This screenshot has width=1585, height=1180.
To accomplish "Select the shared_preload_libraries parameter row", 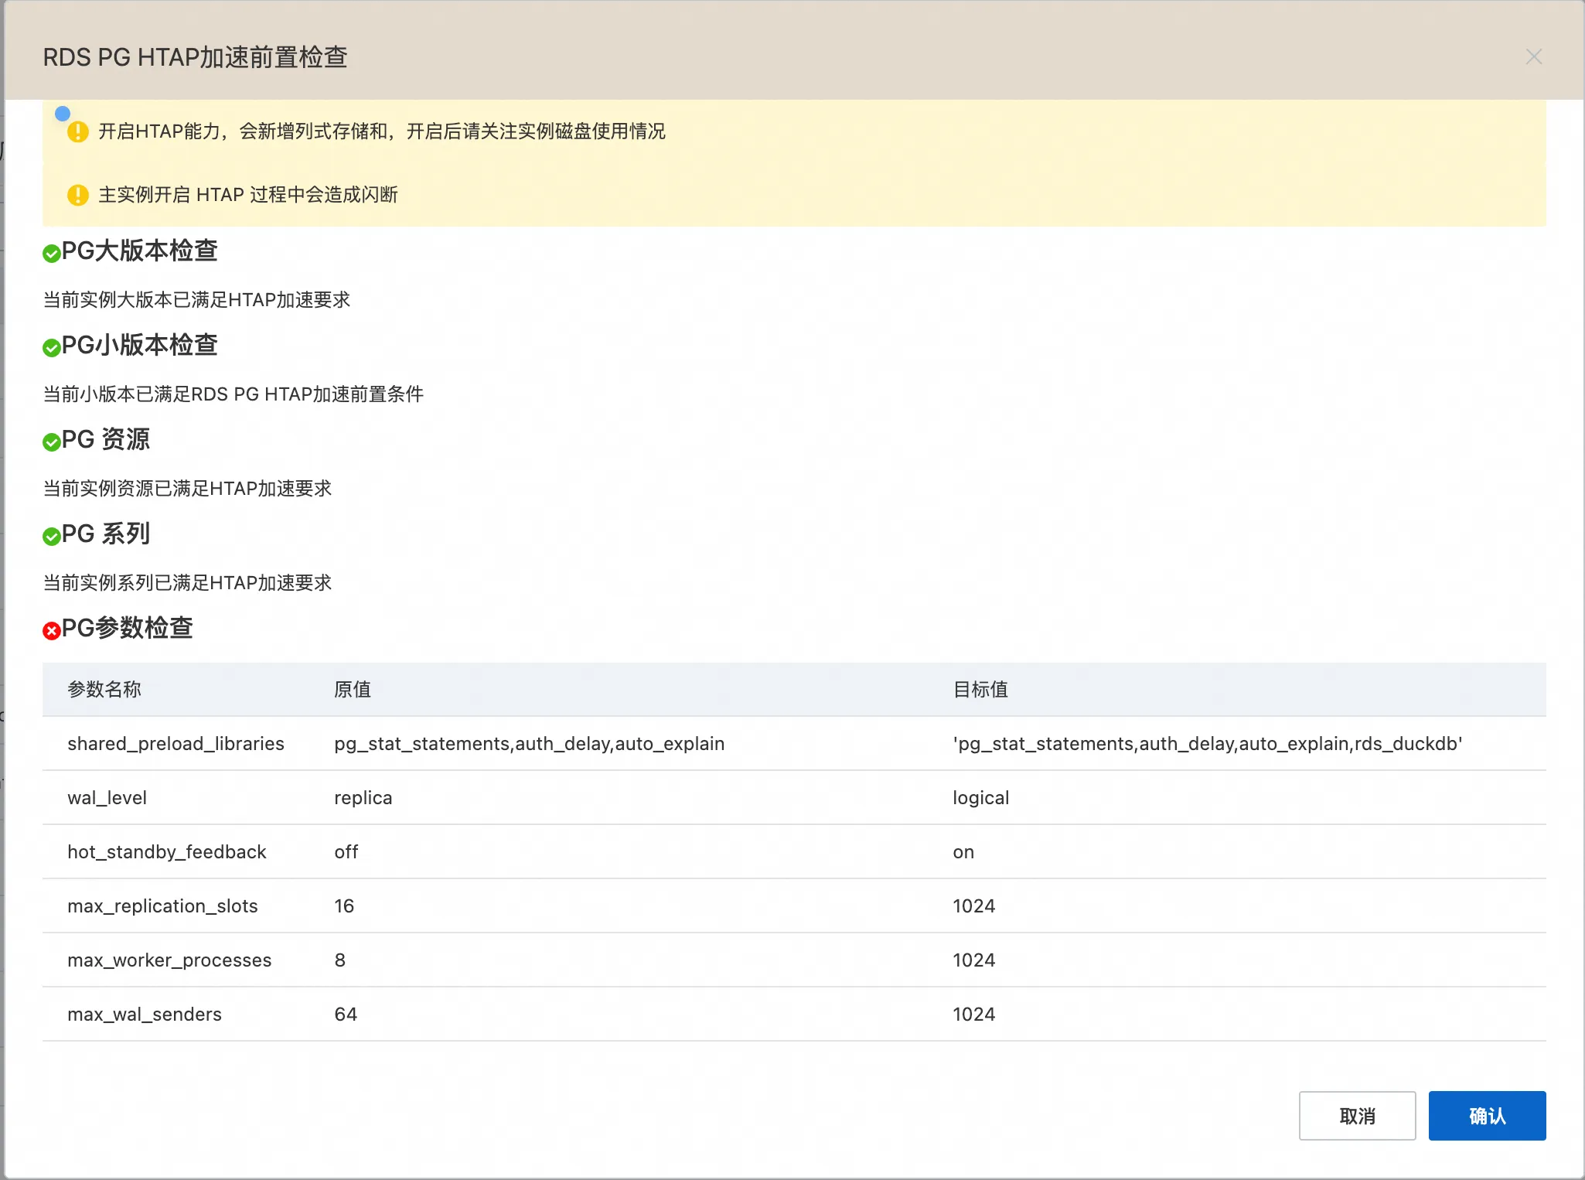I will 176,744.
